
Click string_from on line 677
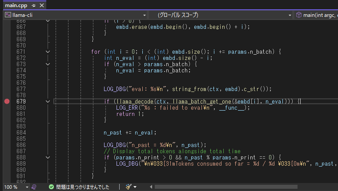click(x=189, y=89)
